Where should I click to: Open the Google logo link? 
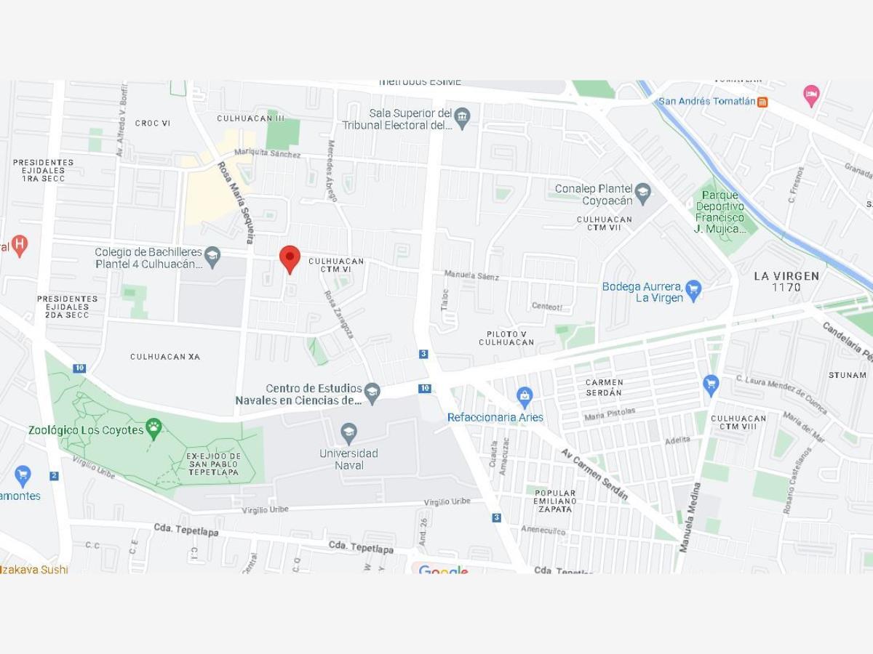click(x=443, y=569)
